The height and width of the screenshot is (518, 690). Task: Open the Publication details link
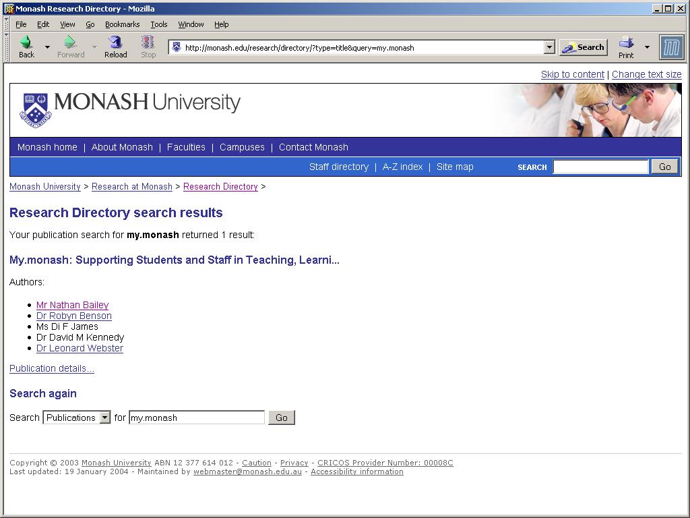coord(51,368)
